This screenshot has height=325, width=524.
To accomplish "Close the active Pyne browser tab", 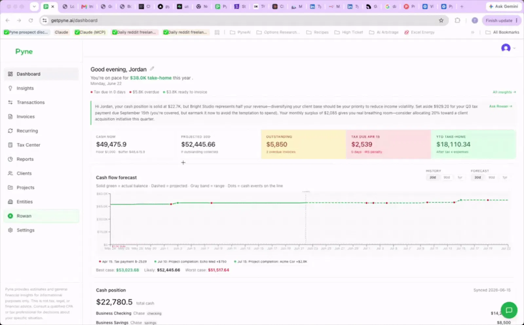I will click(x=52, y=6).
